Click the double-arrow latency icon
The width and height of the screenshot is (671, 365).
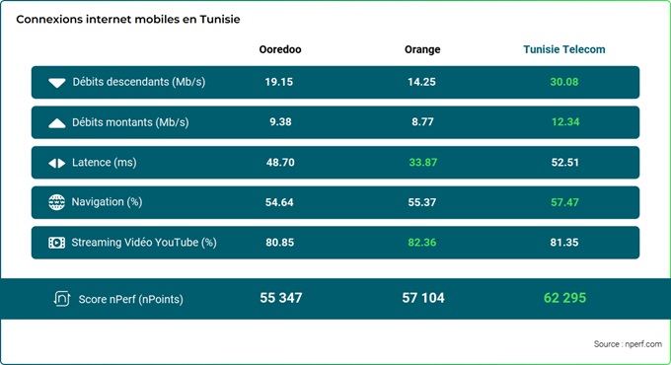point(57,163)
